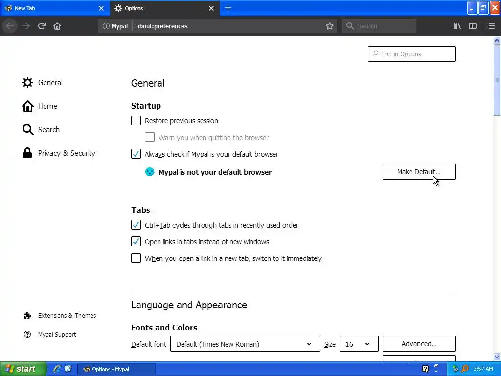Click the Extensions & Themes puzzle icon
501x376 pixels.
click(28, 316)
